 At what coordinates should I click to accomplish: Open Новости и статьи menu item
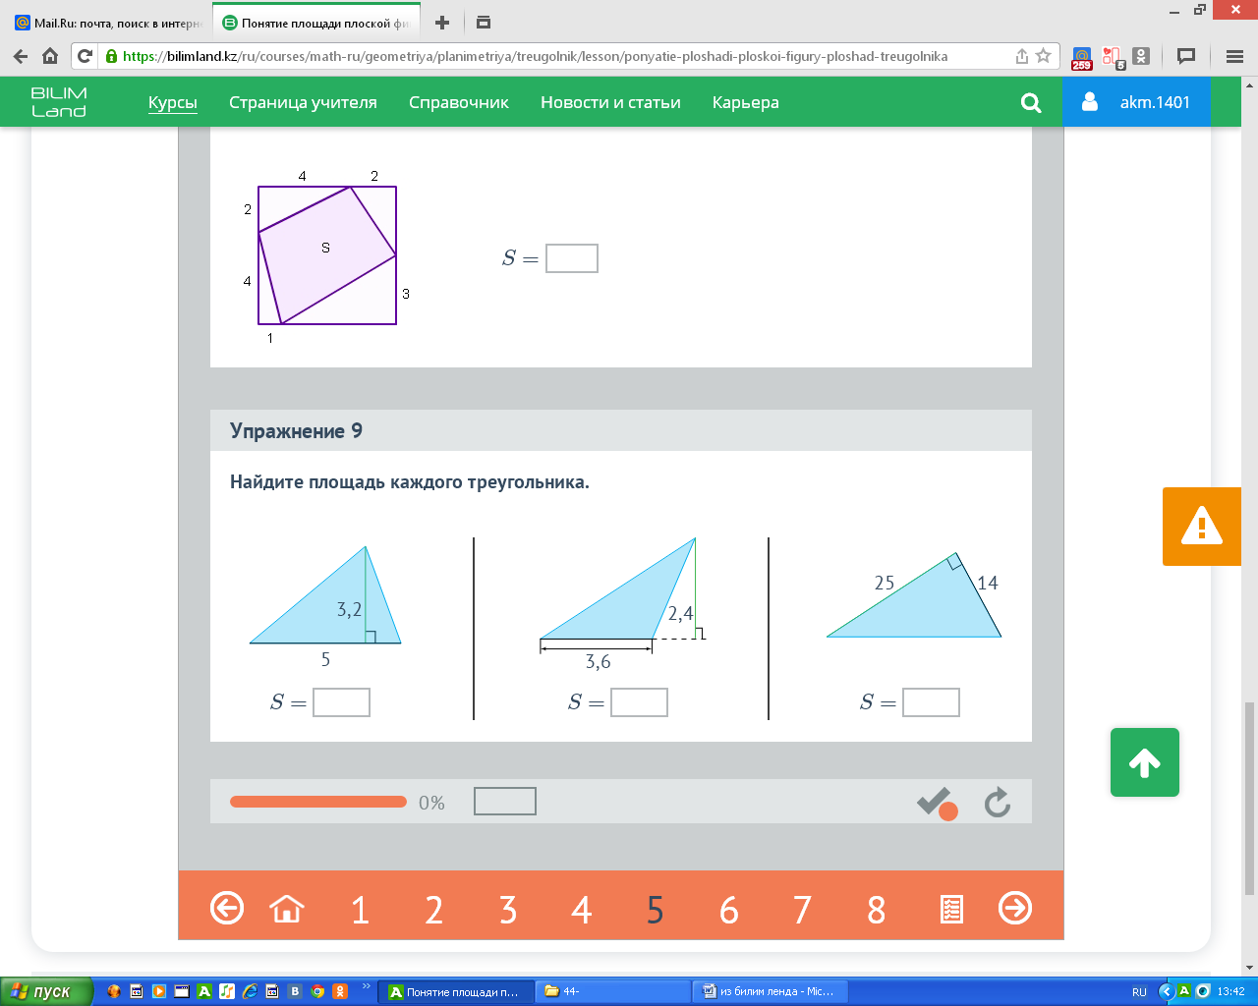point(610,102)
